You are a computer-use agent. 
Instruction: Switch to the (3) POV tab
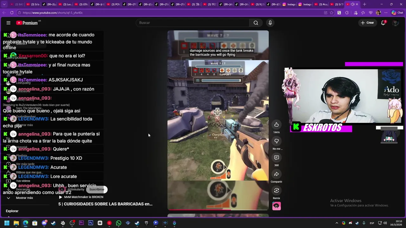[114, 4]
